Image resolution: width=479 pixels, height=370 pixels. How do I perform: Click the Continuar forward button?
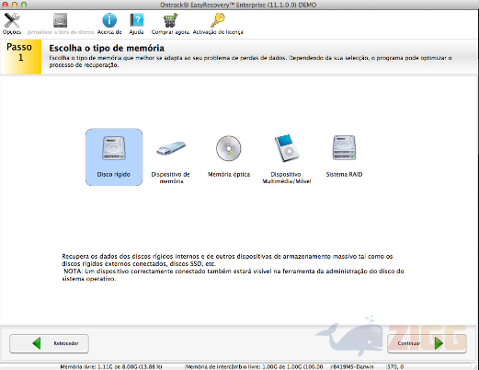(x=427, y=343)
